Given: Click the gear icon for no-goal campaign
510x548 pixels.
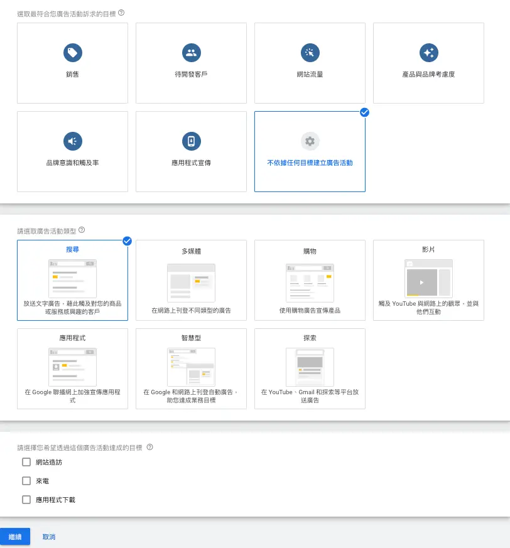Looking at the screenshot, I should point(310,141).
